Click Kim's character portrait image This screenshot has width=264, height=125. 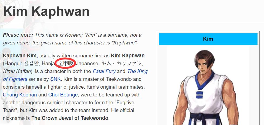pos(208,86)
